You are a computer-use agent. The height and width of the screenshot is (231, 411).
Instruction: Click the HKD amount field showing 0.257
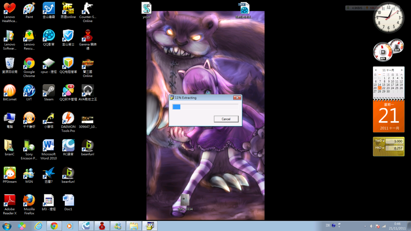(395, 148)
